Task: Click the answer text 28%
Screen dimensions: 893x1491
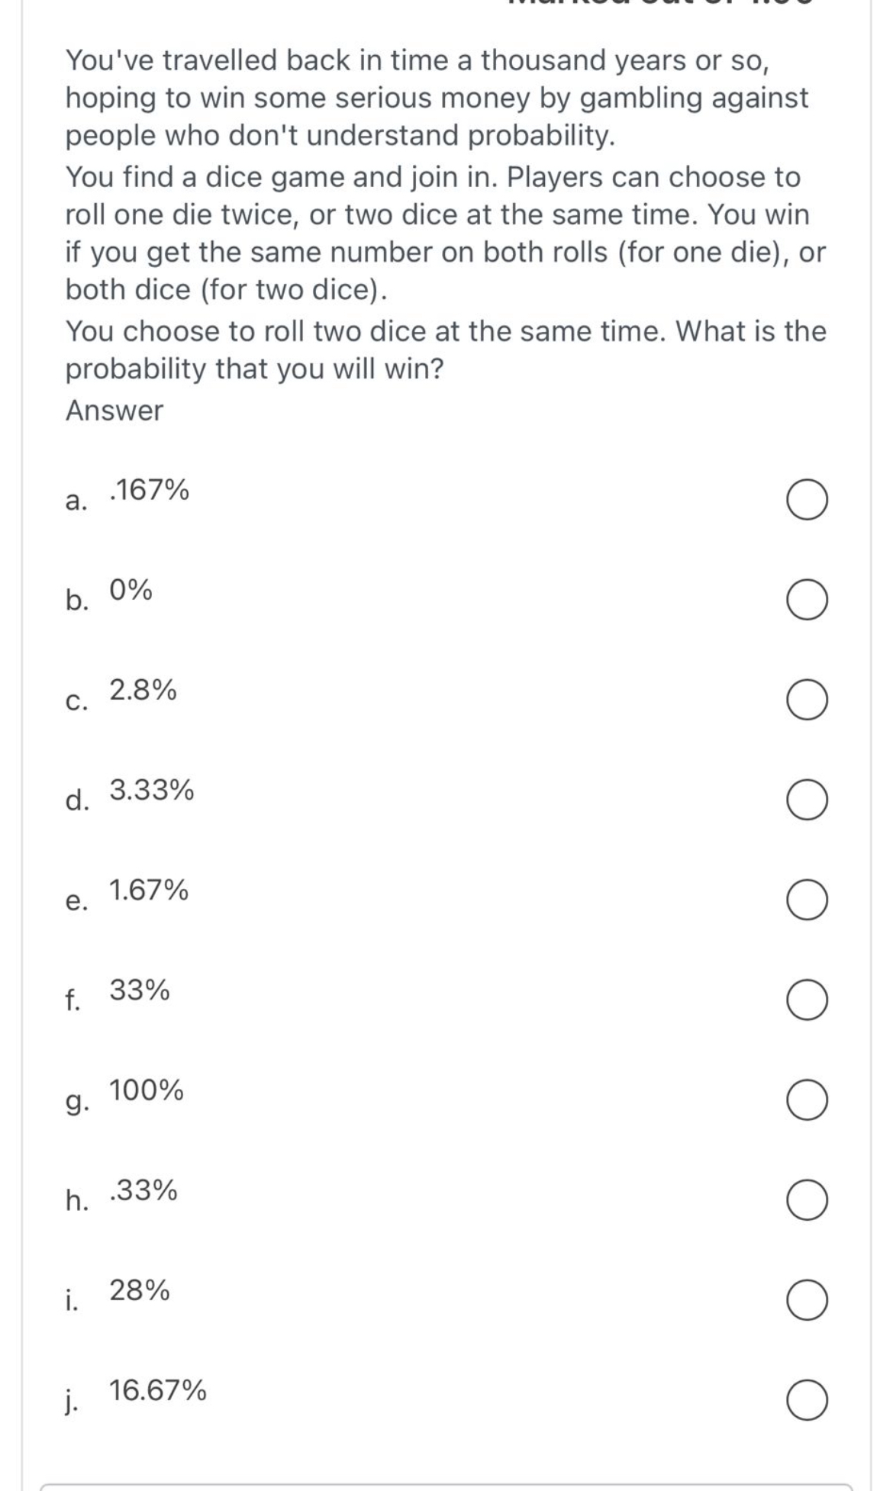Action: 140,1290
